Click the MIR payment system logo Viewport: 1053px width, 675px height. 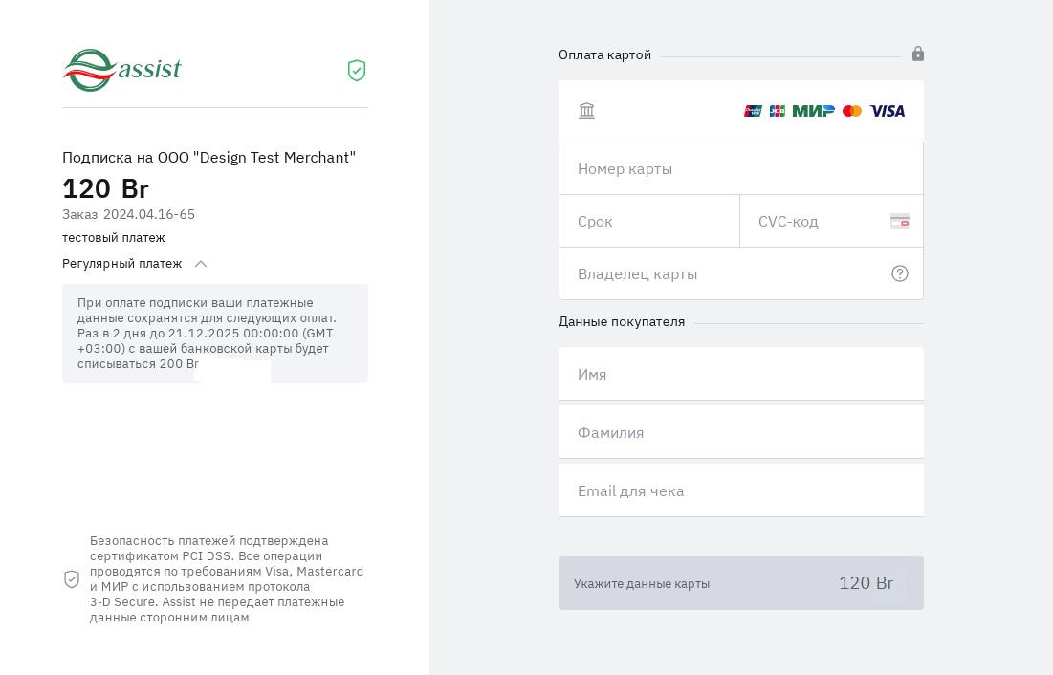click(813, 111)
